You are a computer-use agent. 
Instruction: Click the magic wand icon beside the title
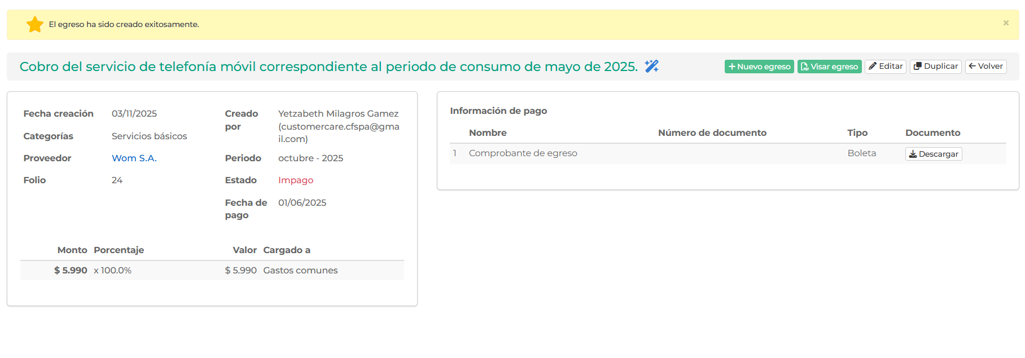(651, 67)
